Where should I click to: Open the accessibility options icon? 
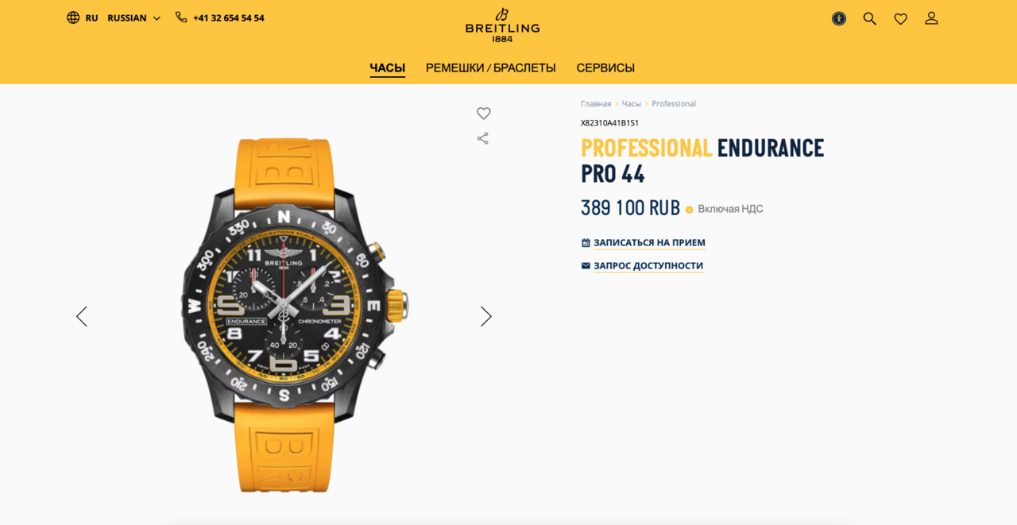tap(839, 18)
